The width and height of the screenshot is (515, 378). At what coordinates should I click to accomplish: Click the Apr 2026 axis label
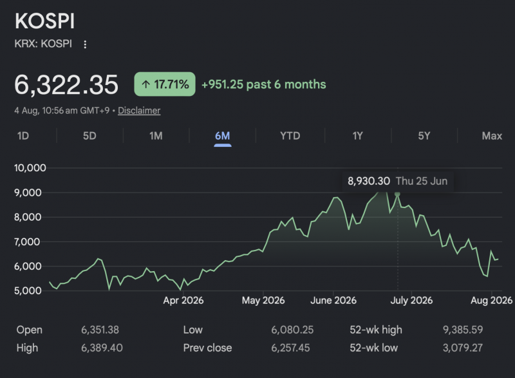pyautogui.click(x=183, y=301)
